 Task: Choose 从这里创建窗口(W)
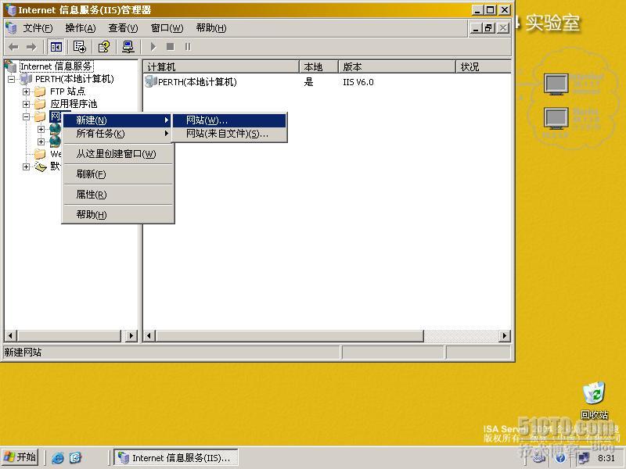(118, 153)
